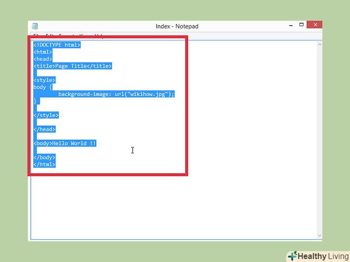The width and height of the screenshot is (350, 262).
Task: Click the opening "<style>" tag line
Action: coord(44,80)
